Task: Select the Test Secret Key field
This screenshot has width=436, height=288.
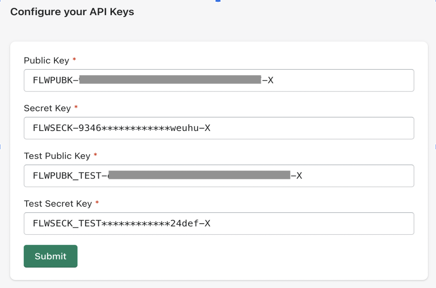Action: (x=219, y=223)
